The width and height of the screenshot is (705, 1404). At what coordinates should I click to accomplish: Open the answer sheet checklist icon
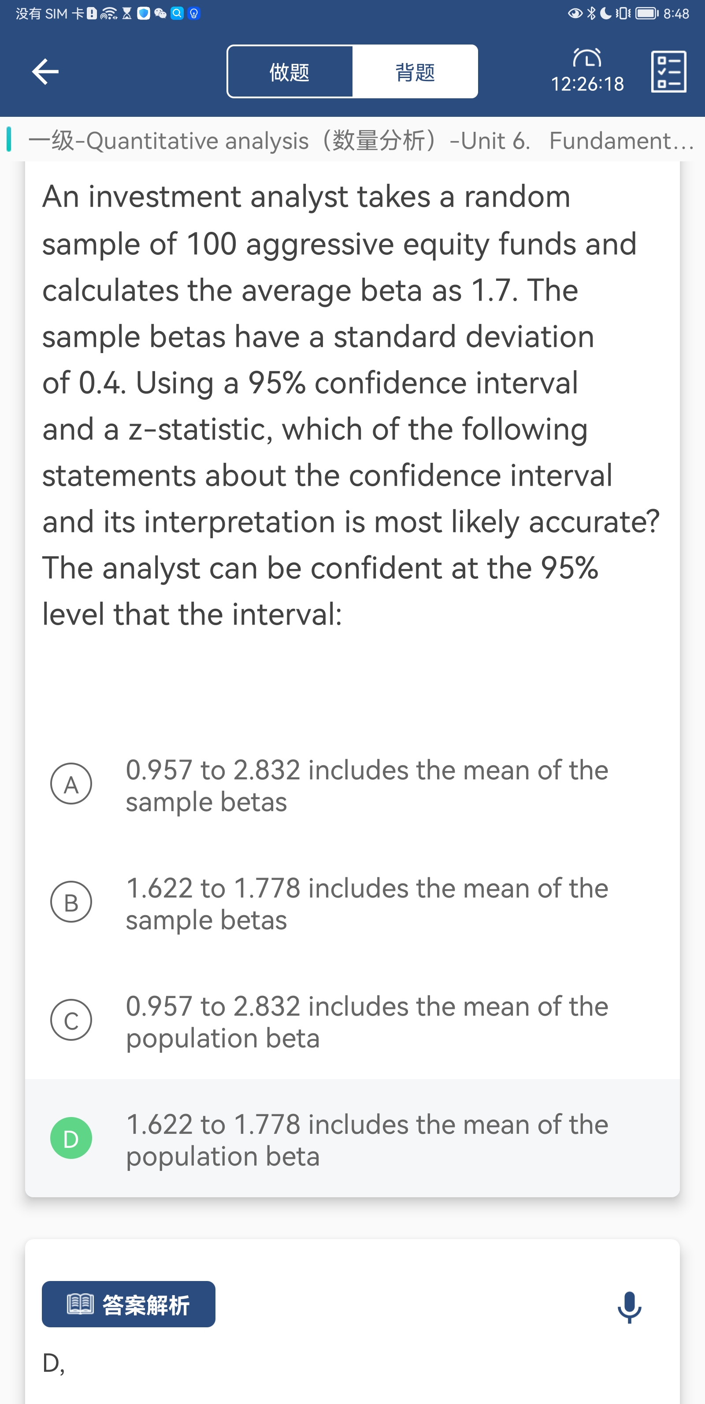pos(668,72)
